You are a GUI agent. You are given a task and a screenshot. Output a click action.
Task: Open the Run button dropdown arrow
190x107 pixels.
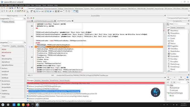pyautogui.click(x=14, y=11)
